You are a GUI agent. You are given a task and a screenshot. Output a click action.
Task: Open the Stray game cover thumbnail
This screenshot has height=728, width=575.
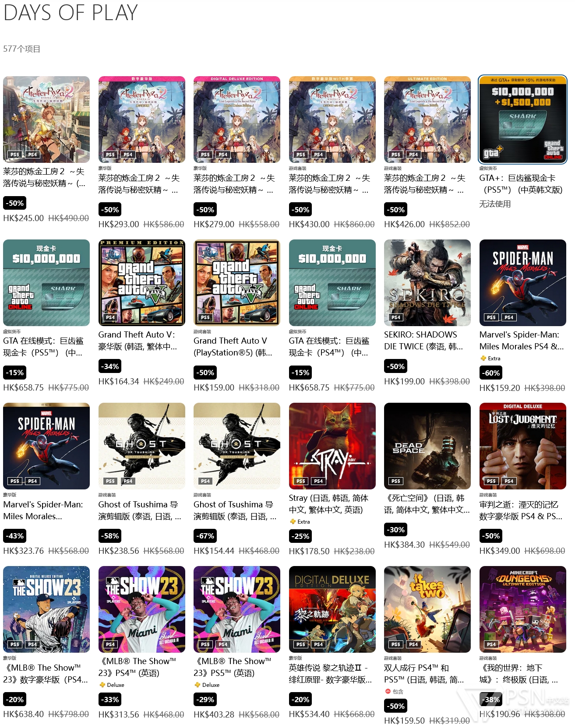[x=332, y=446]
